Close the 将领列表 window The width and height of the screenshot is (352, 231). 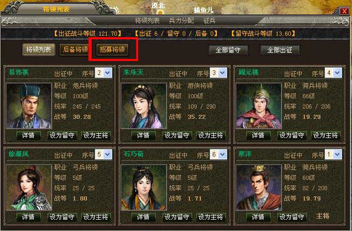click(344, 11)
